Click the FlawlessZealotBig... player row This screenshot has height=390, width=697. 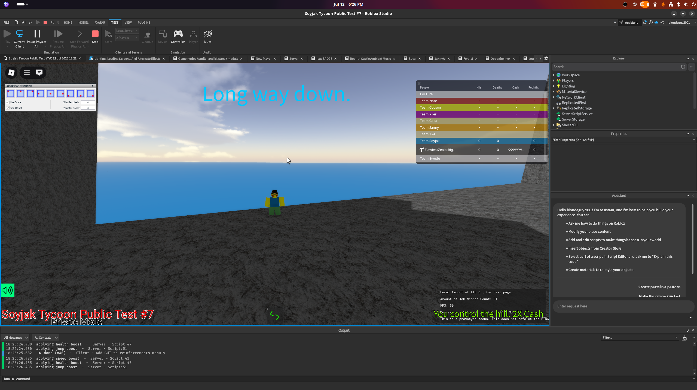tap(481, 150)
